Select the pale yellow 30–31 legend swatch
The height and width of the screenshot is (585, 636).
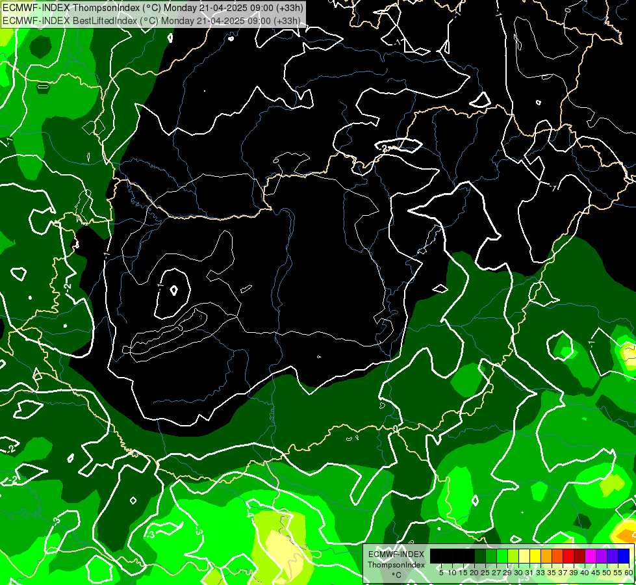524,556
